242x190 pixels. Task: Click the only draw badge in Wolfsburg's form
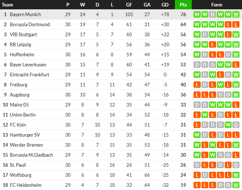205,175
